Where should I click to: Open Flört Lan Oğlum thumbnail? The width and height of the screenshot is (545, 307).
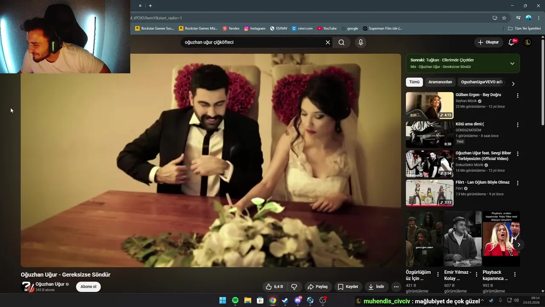pyautogui.click(x=430, y=193)
